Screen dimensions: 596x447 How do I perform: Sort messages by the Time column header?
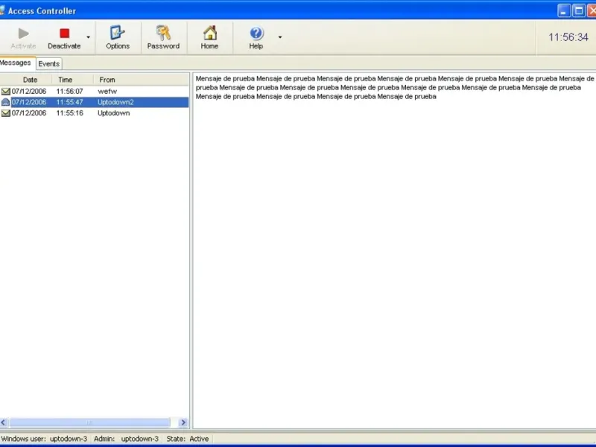72,80
